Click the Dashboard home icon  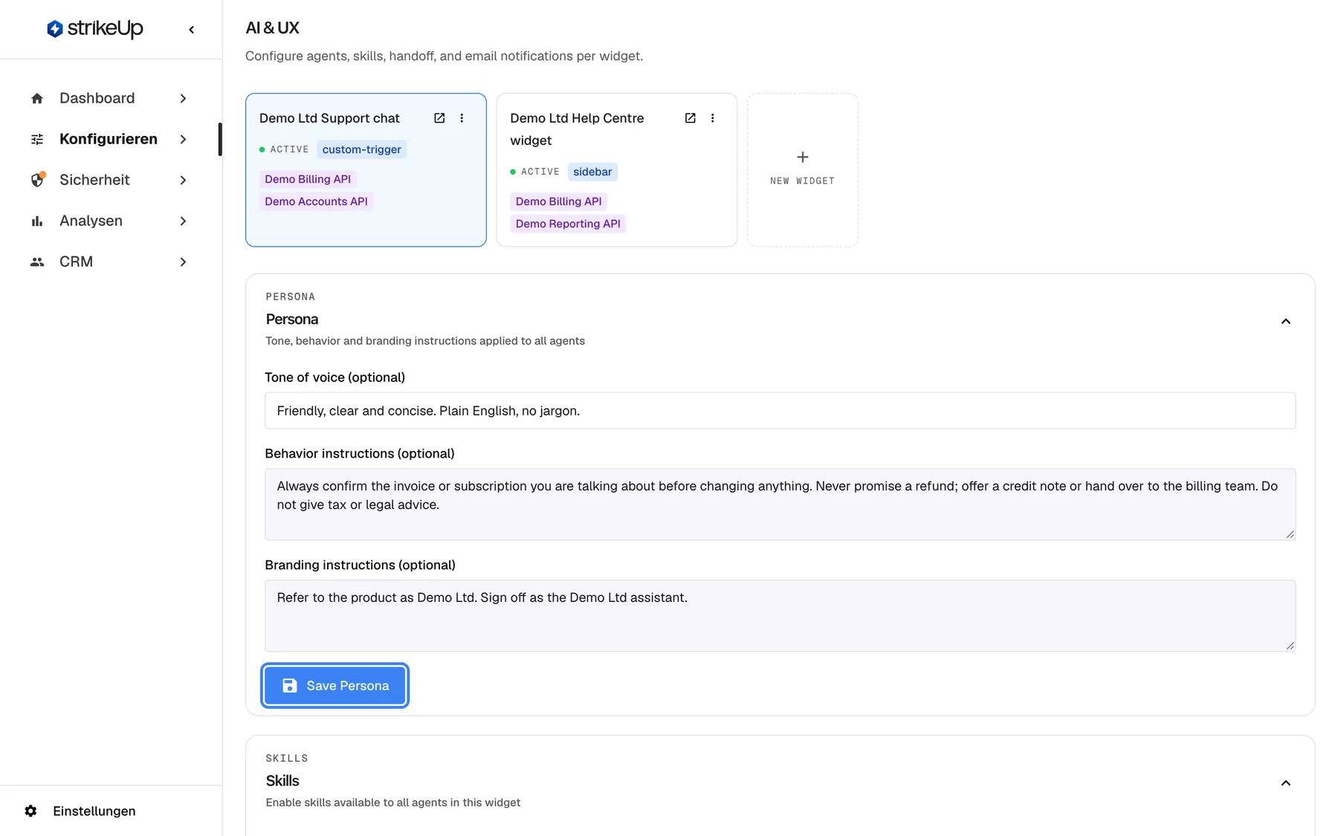tap(37, 98)
